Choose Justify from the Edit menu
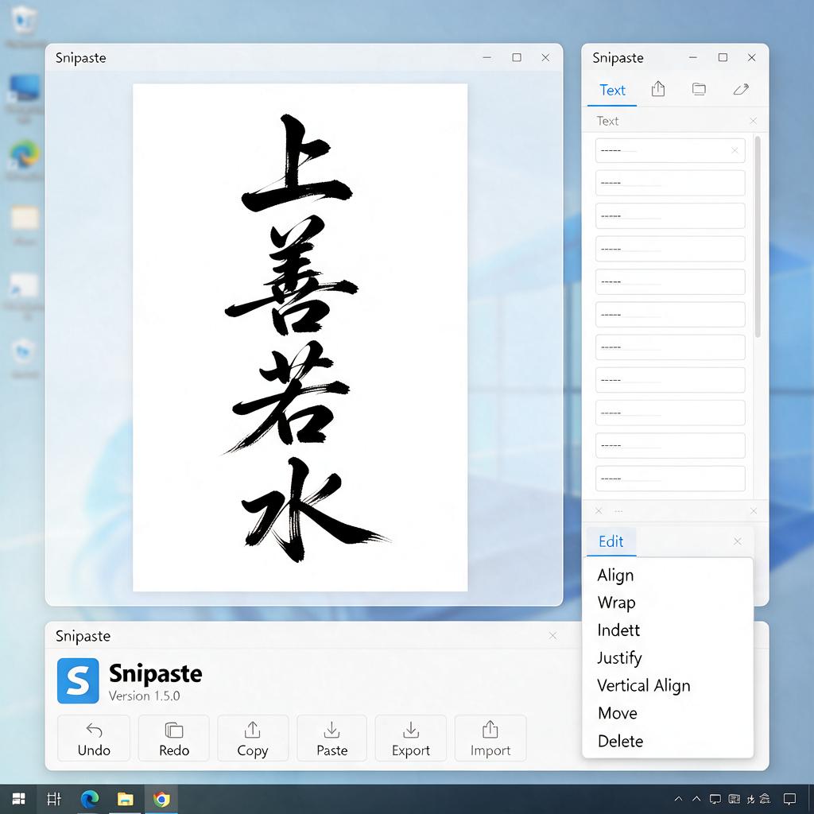 [619, 657]
